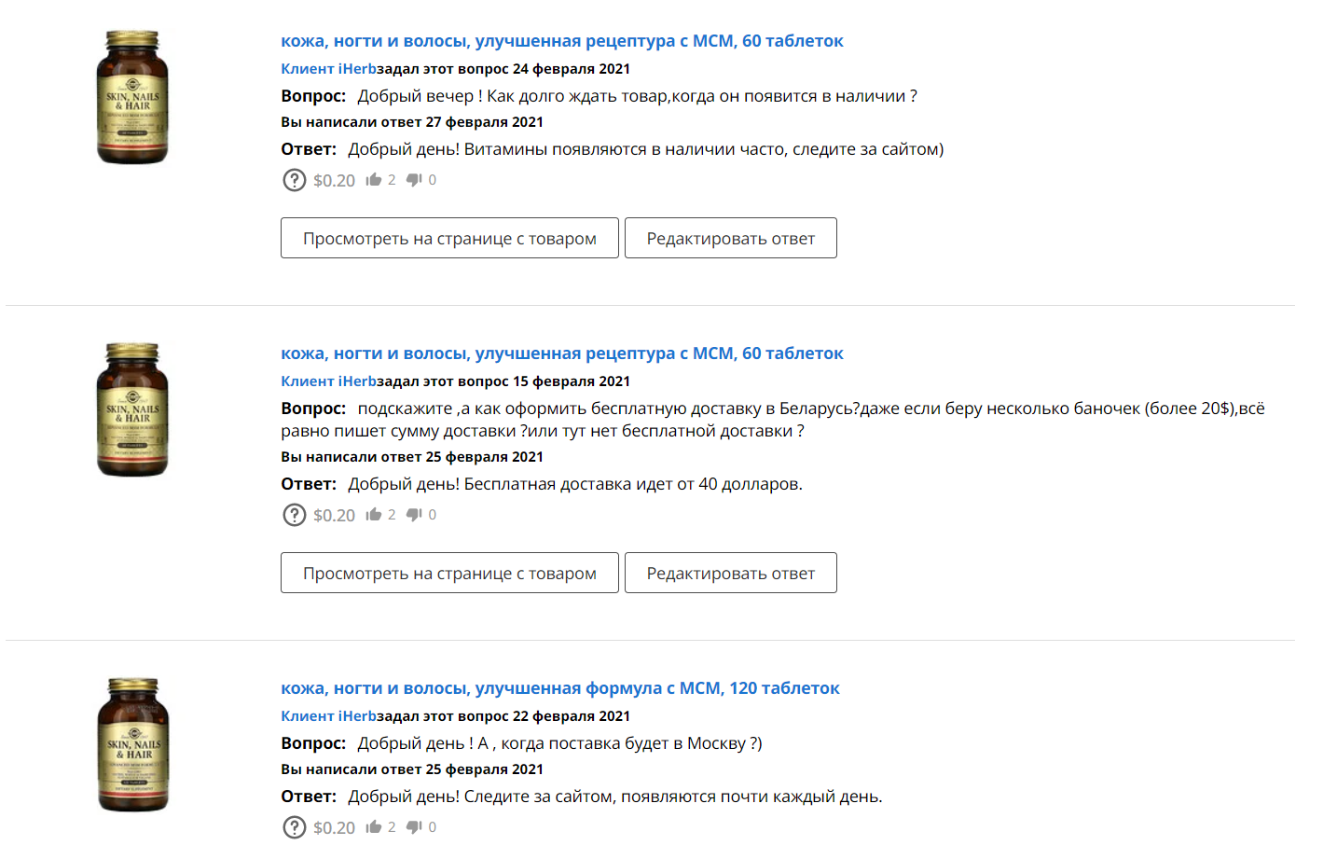
Task: Click the question-mark icon on the Москву supply question
Action: (x=294, y=827)
